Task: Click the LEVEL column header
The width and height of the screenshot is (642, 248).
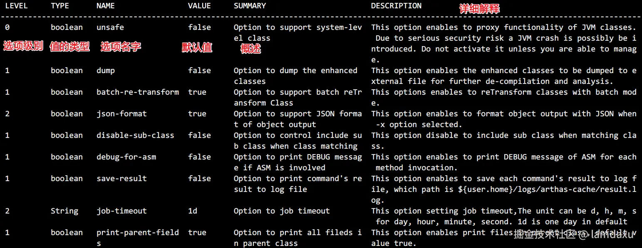Action: 16,6
